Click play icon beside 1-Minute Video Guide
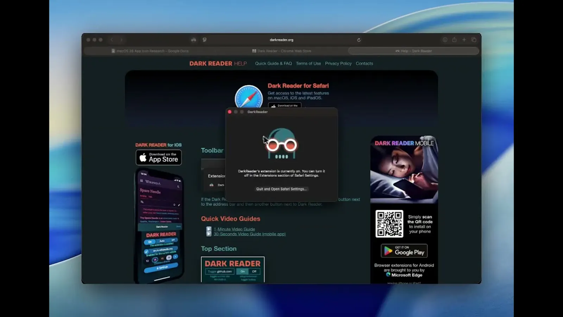The width and height of the screenshot is (563, 317). pos(209,229)
